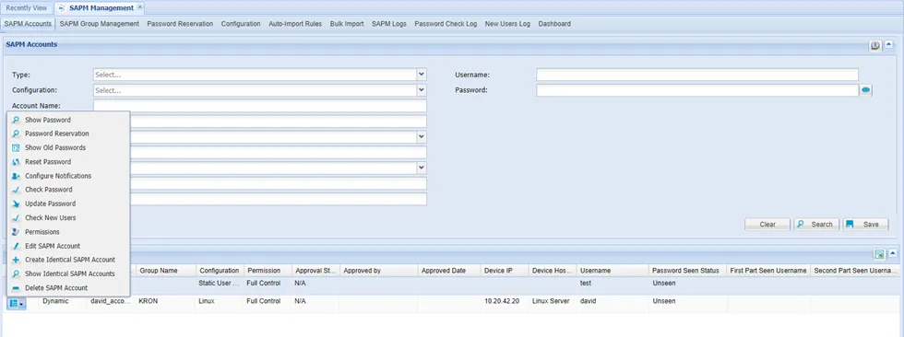The image size is (904, 337).
Task: Click the Linux Server hostname cell
Action: click(553, 301)
